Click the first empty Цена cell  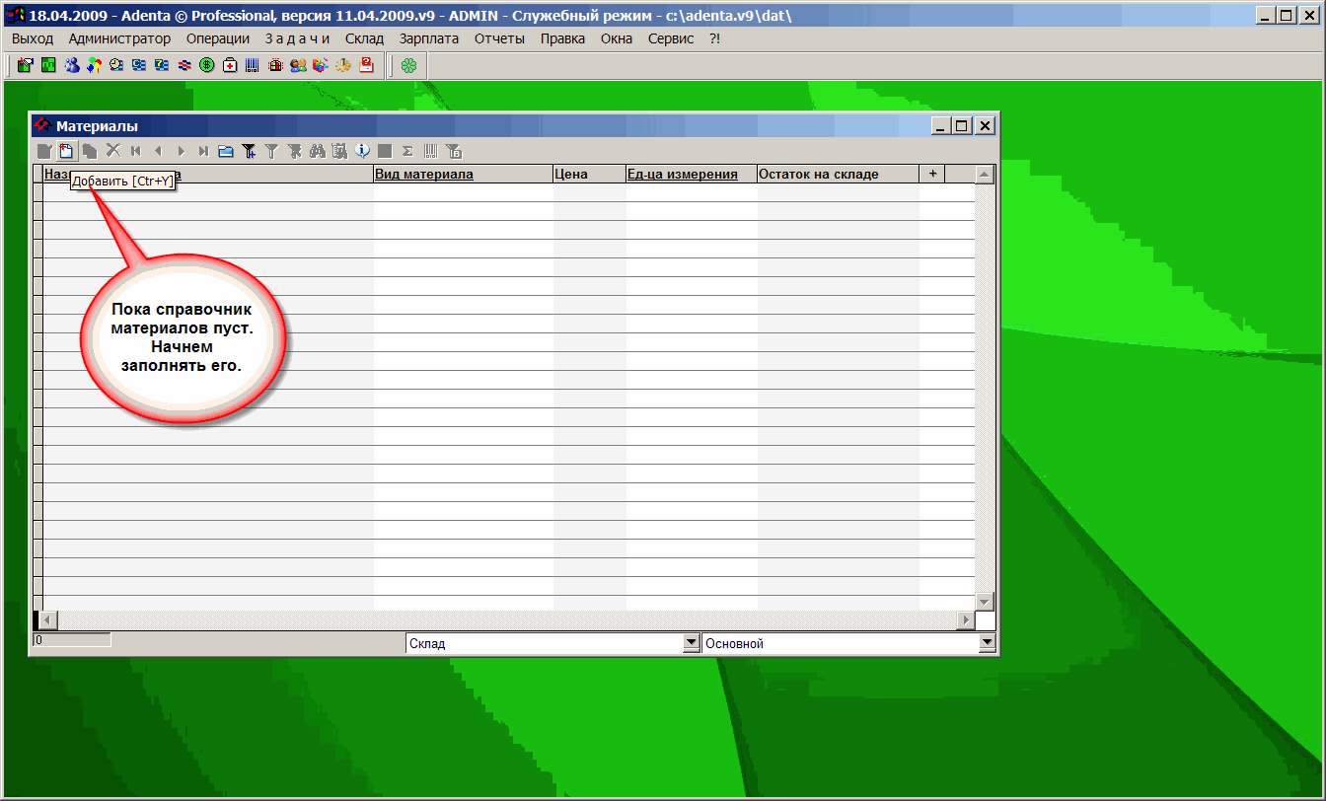(x=589, y=192)
